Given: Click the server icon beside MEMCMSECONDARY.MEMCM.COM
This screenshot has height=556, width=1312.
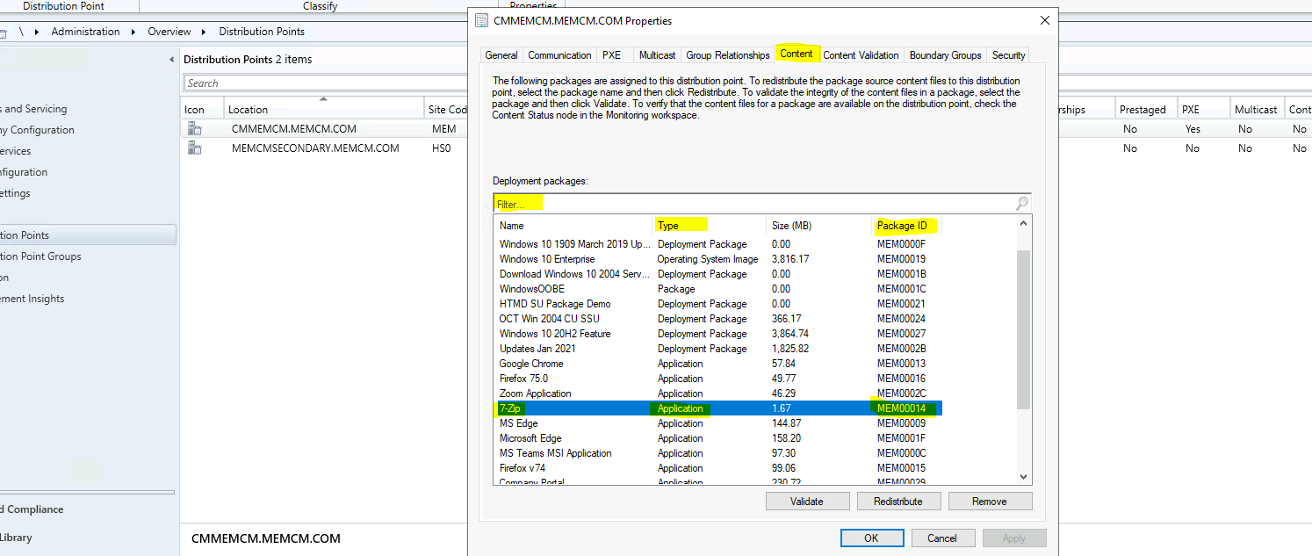Looking at the screenshot, I should coord(194,148).
